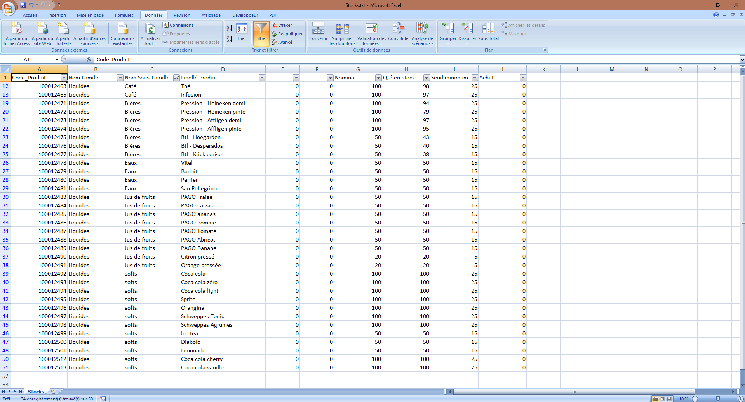Screen dimensions: 745x402
Task: Click Effacer to clear filter
Action: 282,25
